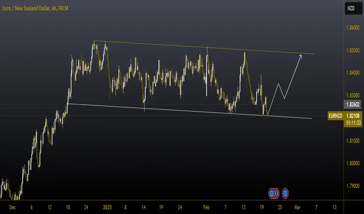364x214 pixels.
Task: Click the 1.86000 price axis label
Action: pos(353,28)
